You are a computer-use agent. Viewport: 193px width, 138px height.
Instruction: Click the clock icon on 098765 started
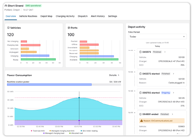[140, 93]
